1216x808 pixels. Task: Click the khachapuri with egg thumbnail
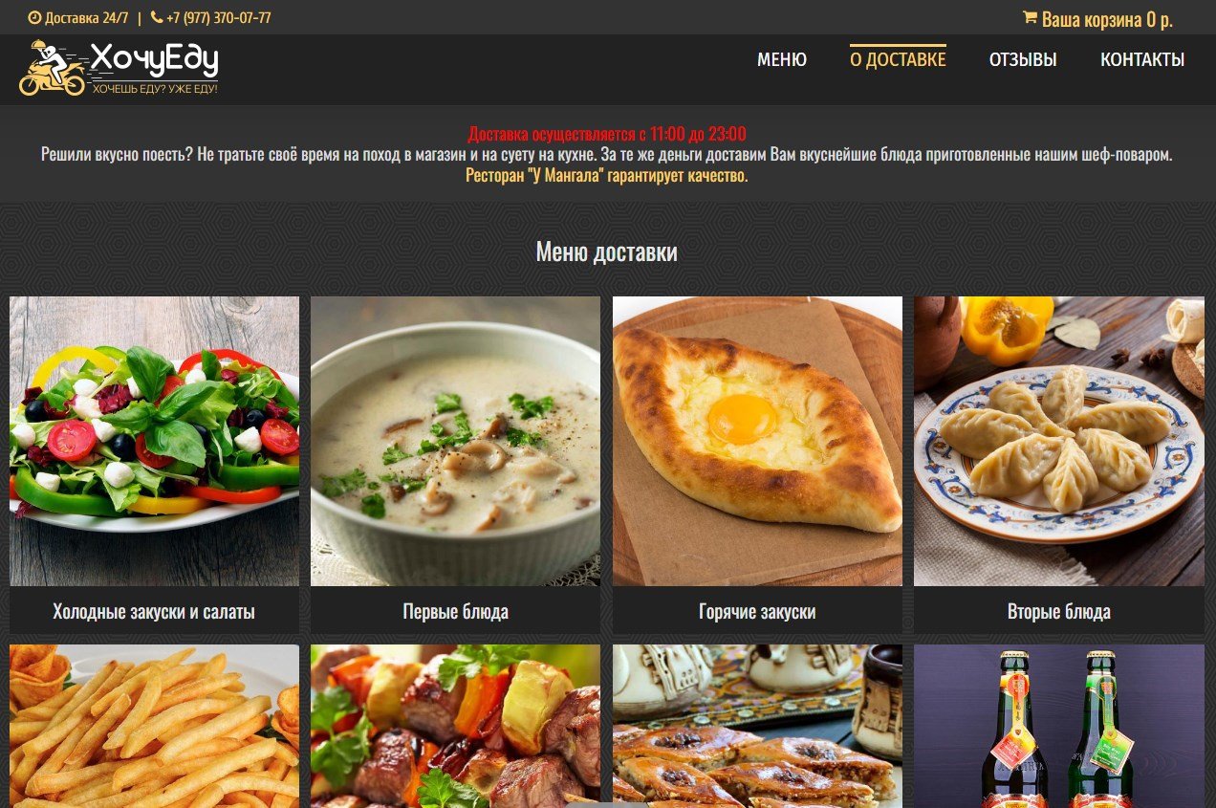(x=757, y=441)
